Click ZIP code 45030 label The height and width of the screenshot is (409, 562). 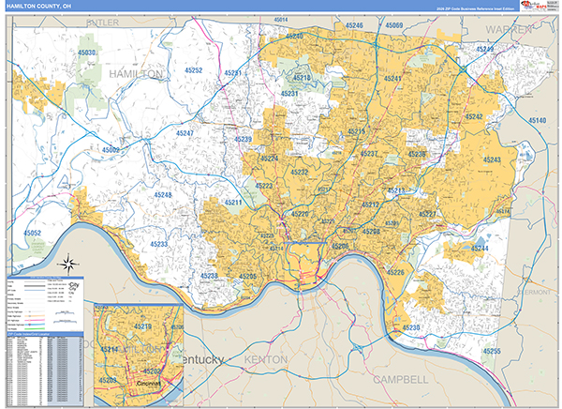87,53
